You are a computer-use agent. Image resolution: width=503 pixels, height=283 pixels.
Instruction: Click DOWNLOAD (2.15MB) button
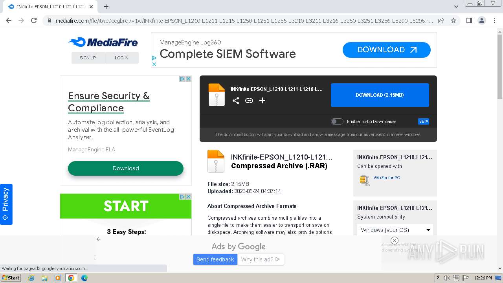click(x=380, y=95)
